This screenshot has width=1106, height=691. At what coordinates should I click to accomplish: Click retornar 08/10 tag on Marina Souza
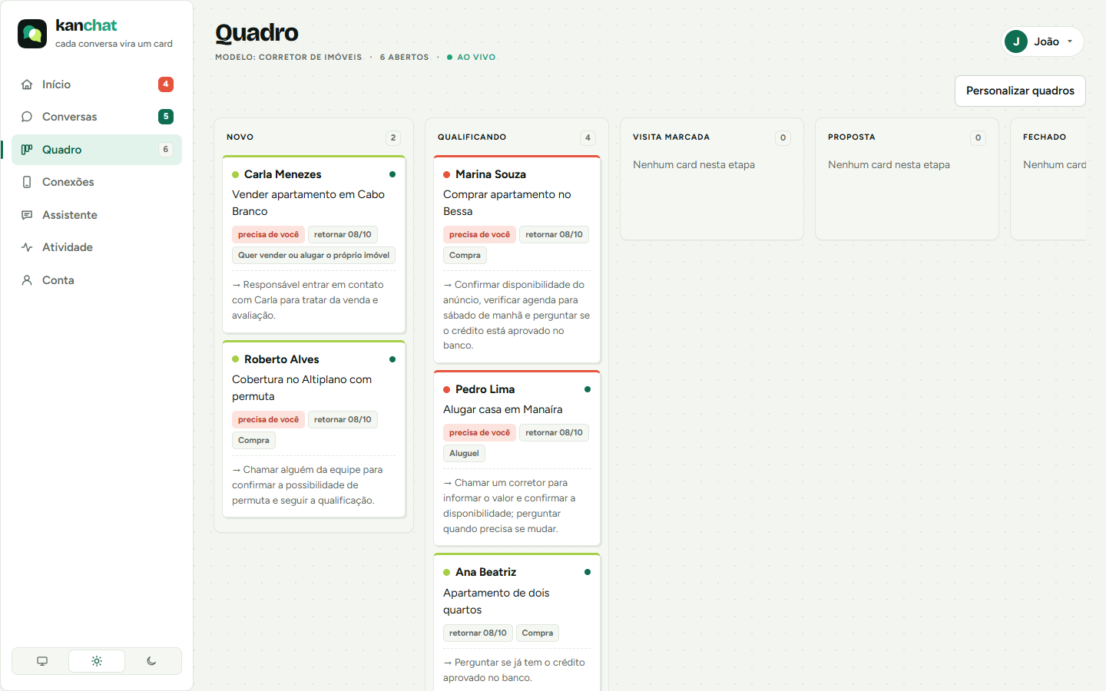point(554,235)
